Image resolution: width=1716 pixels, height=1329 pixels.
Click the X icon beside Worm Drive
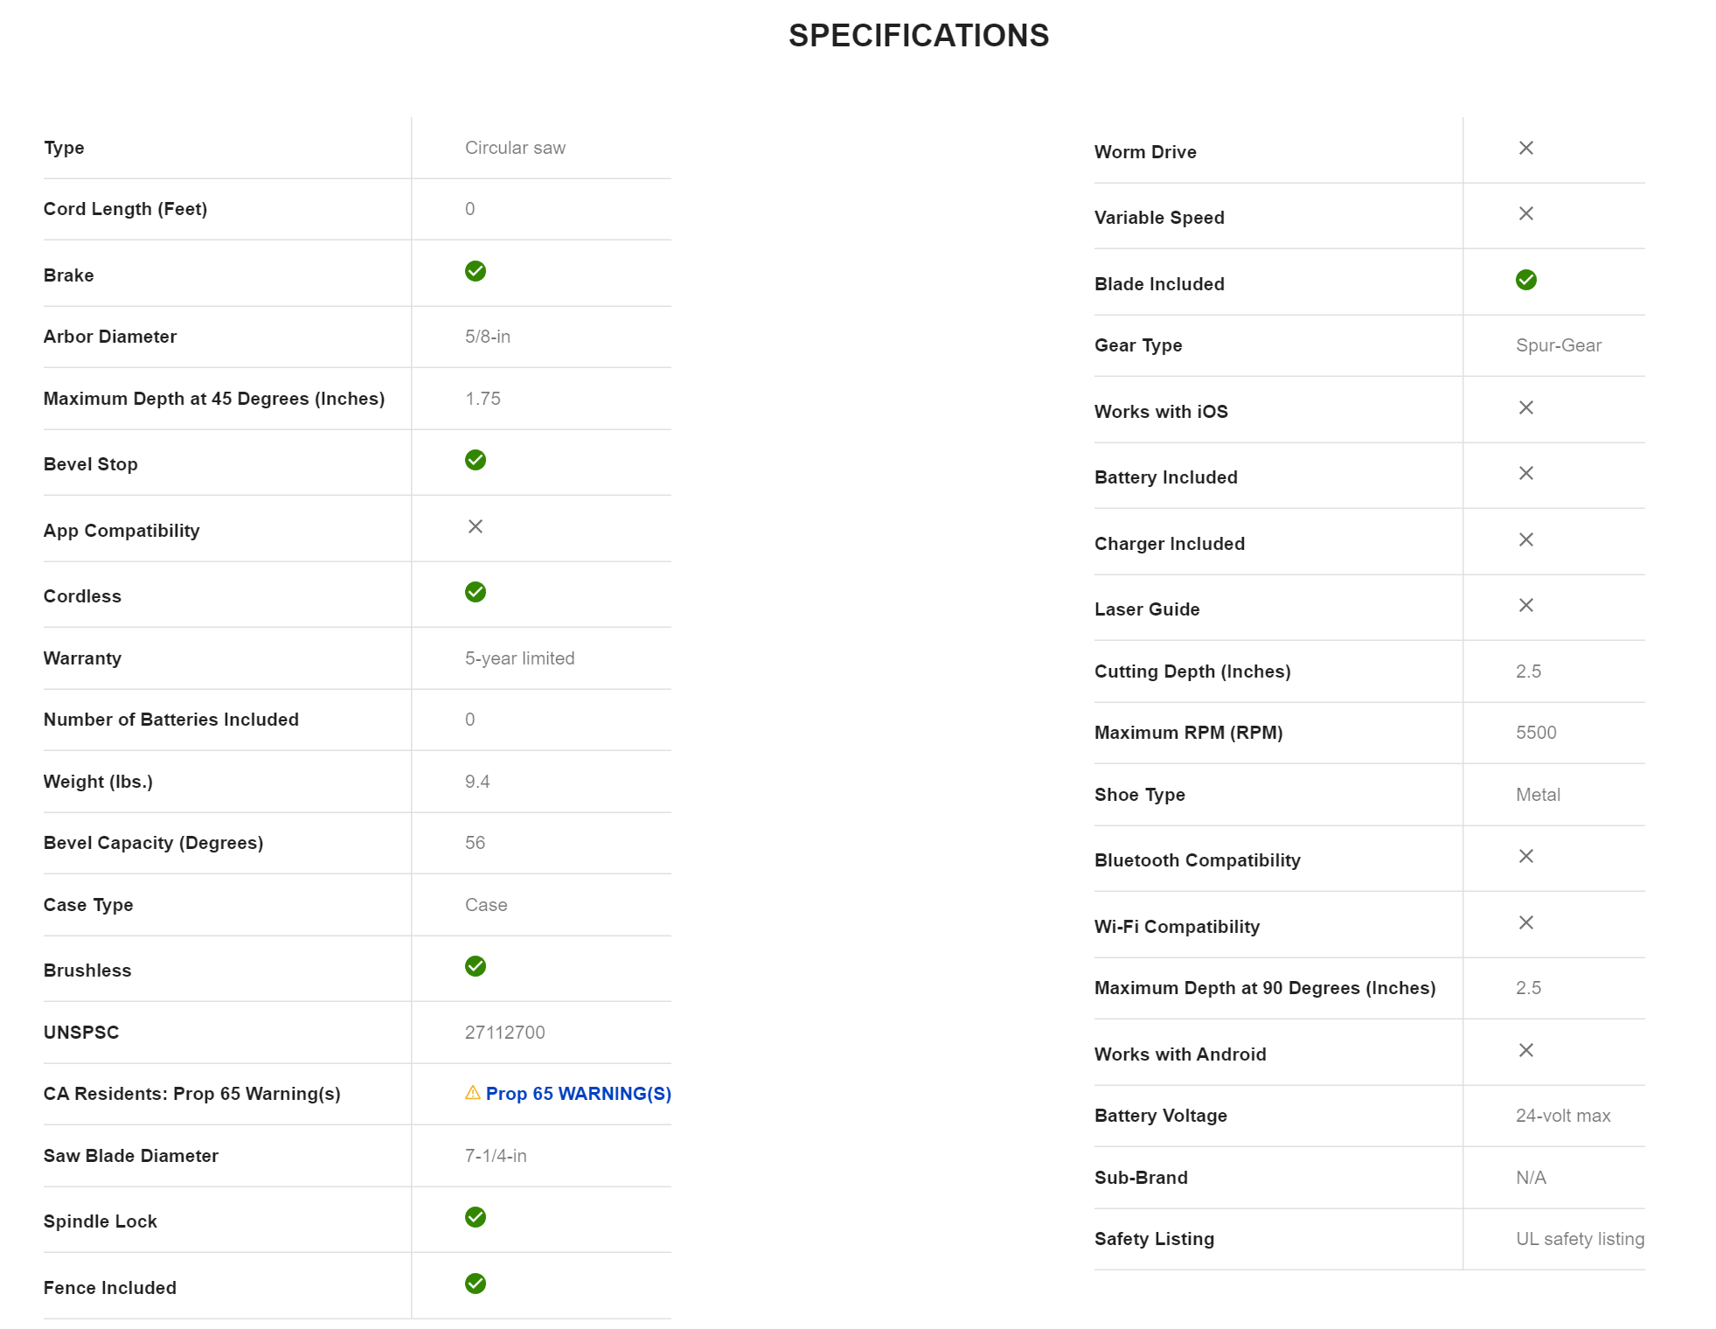1526,148
